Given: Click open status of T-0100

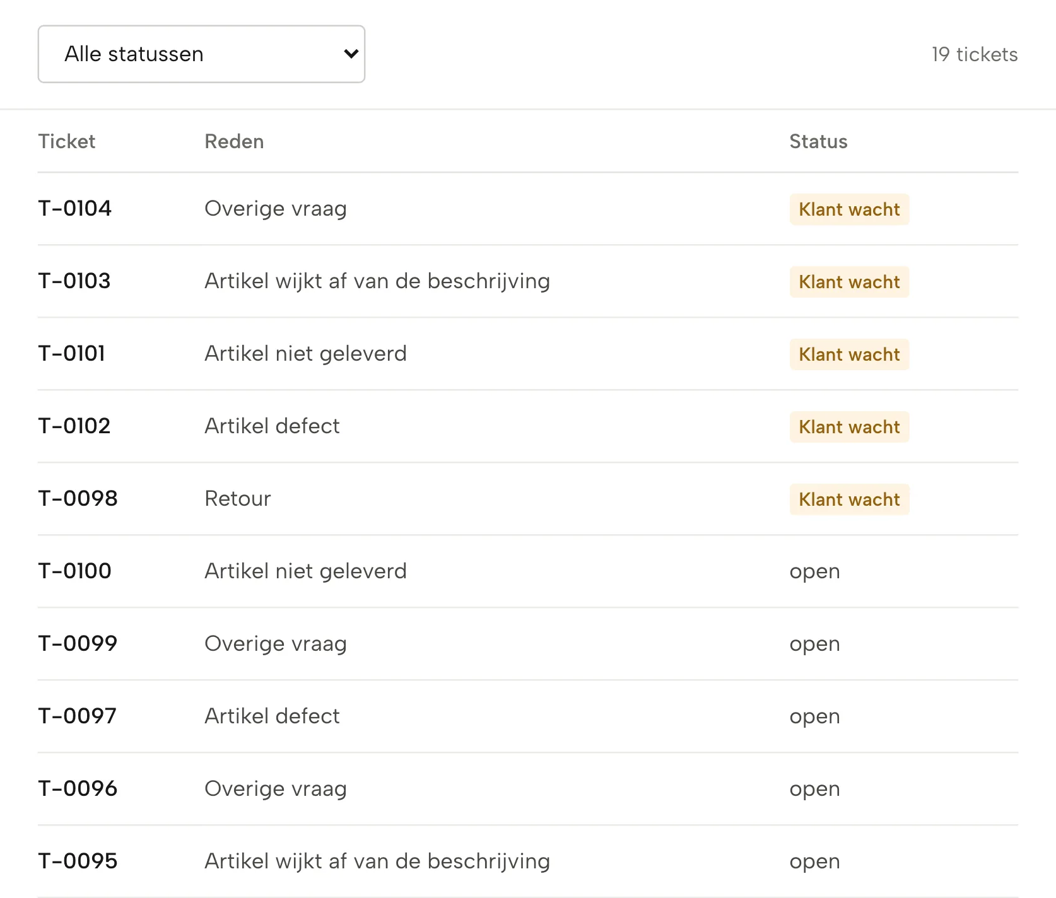Looking at the screenshot, I should [814, 572].
